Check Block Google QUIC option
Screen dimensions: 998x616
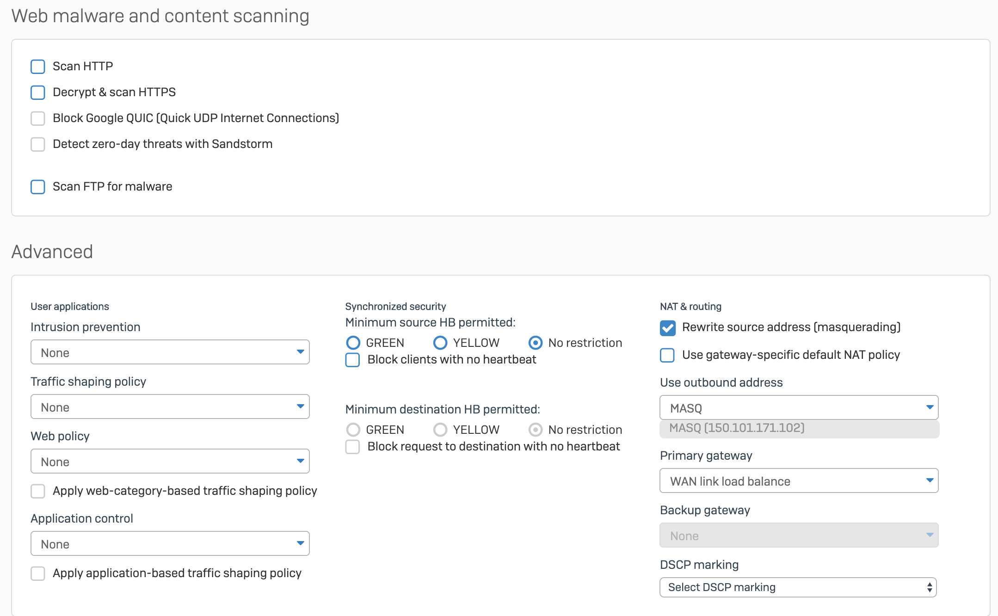coord(38,118)
